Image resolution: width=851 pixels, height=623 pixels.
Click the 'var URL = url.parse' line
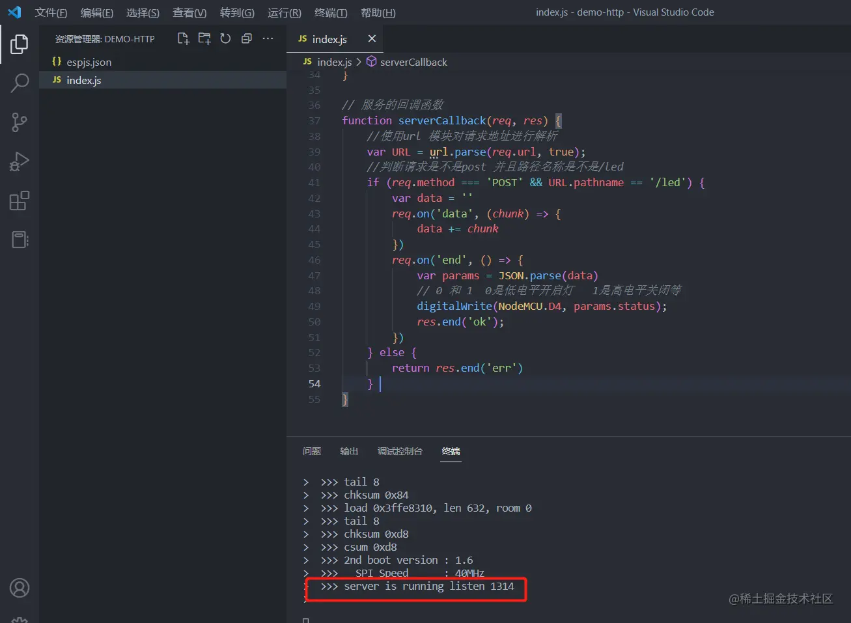click(476, 152)
